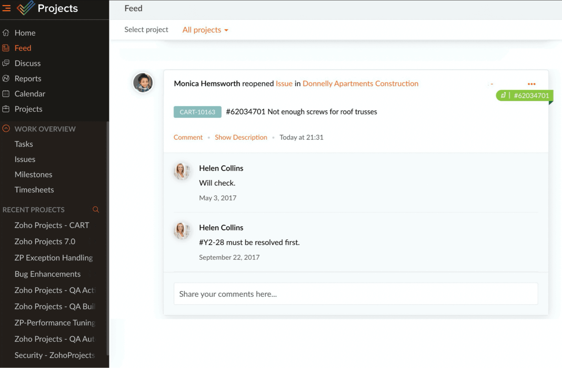Image resolution: width=562 pixels, height=368 pixels.
Task: Click the Home house icon
Action: (x=6, y=33)
